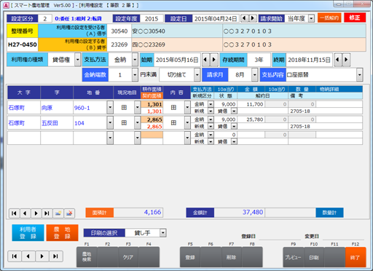The width and height of the screenshot is (373, 271).
Task: Open 利用者登録 user registration
Action: pos(28,232)
